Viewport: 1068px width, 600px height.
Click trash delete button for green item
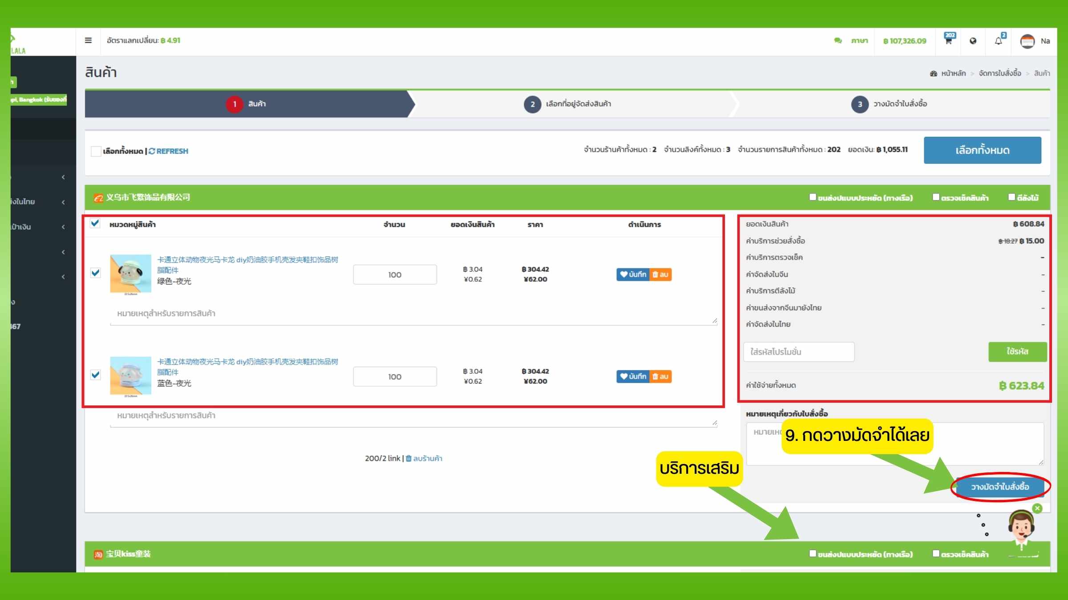point(661,275)
